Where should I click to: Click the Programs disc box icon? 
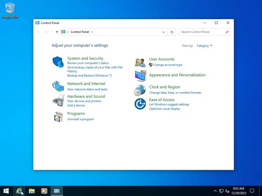[58, 116]
